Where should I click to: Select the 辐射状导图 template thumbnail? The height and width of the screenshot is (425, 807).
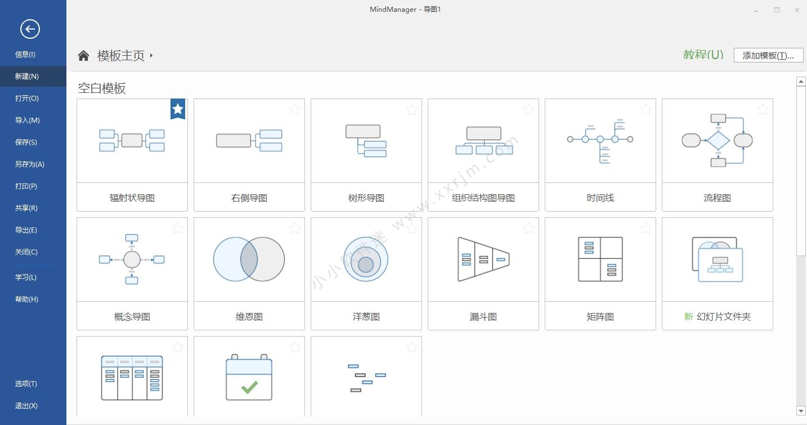click(132, 141)
